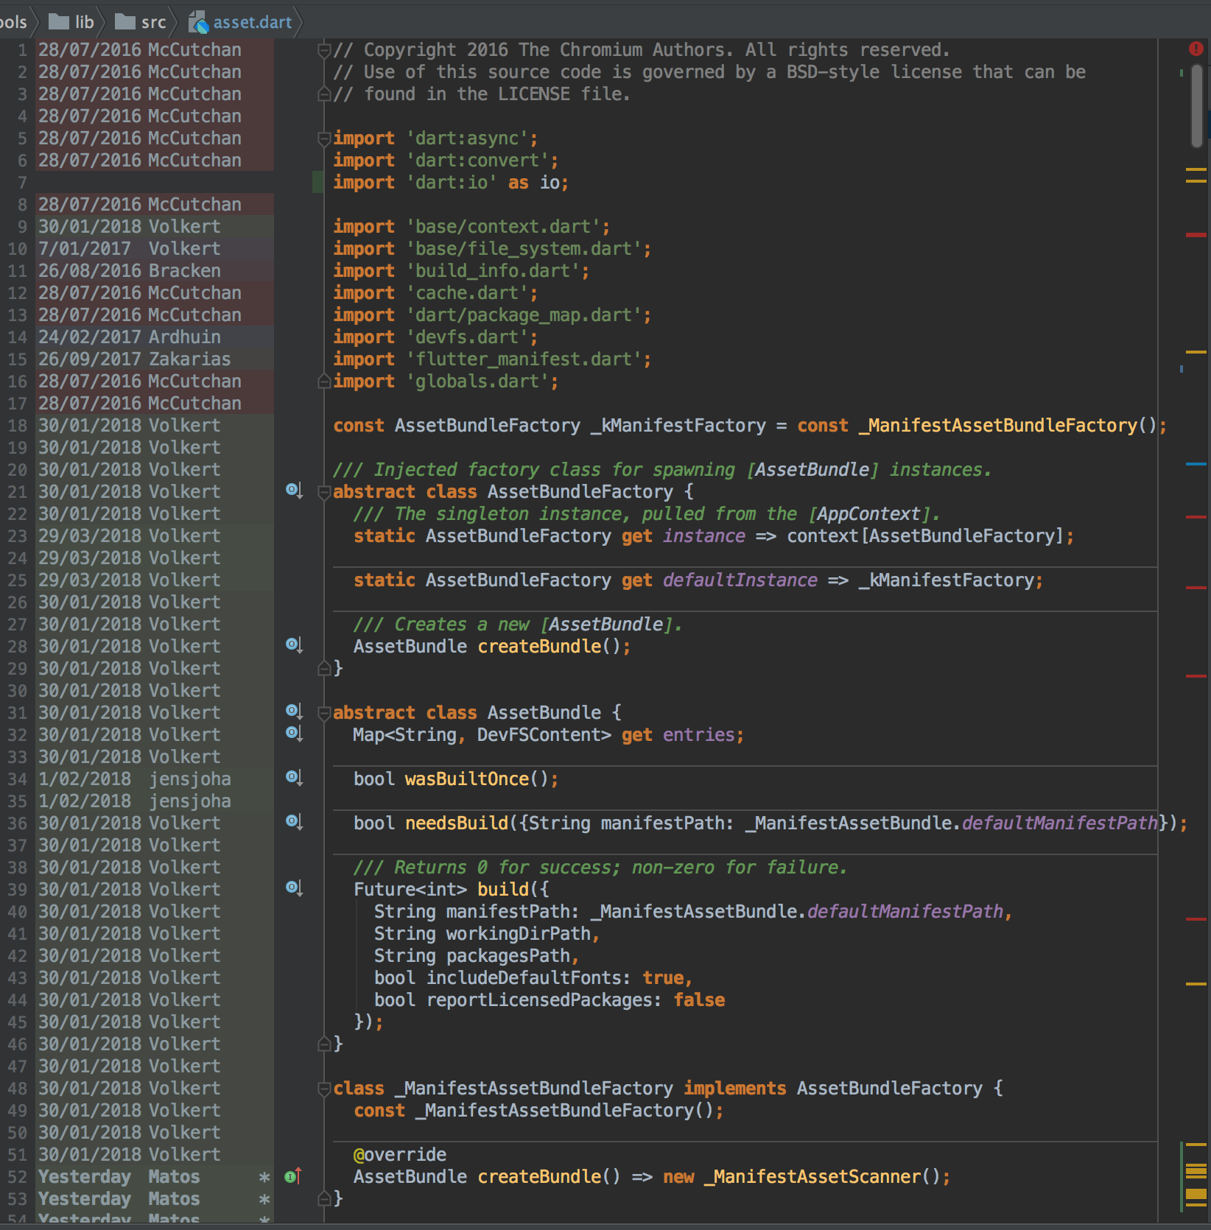Click wasBuiltOnce method name
Viewport: 1211px width, 1230px height.
pos(466,779)
